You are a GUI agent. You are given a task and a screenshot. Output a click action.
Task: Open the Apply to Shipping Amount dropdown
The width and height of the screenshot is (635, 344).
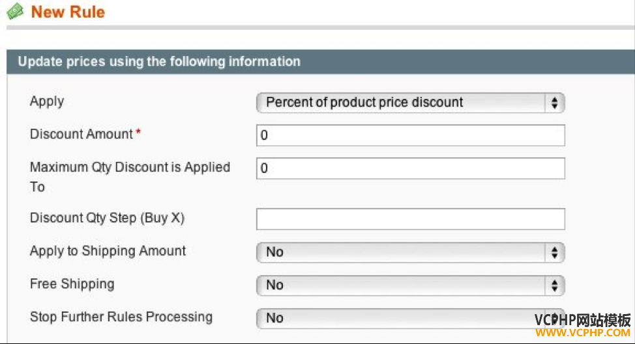(410, 252)
